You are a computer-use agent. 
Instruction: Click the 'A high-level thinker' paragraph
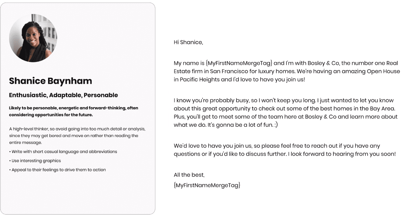(77, 136)
